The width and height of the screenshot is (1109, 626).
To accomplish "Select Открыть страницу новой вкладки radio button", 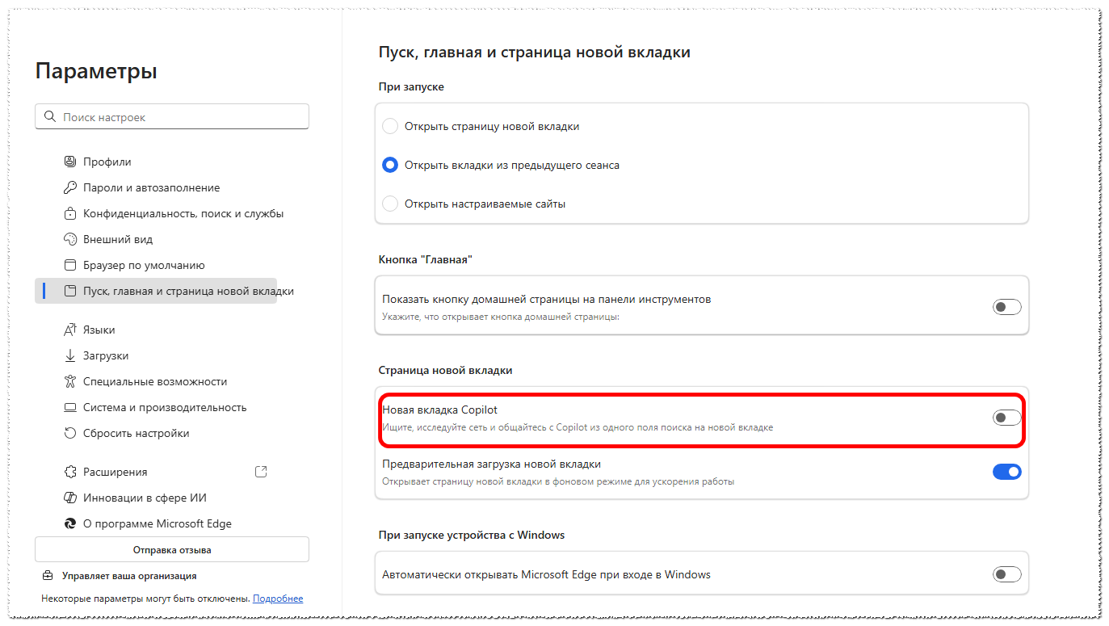I will [x=390, y=126].
